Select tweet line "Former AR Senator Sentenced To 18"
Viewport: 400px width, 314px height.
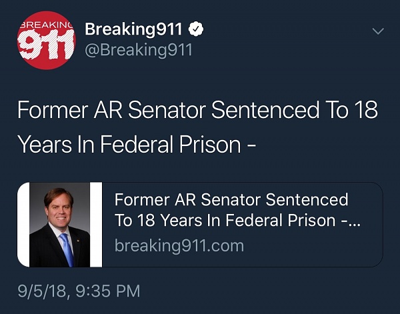click(x=197, y=111)
